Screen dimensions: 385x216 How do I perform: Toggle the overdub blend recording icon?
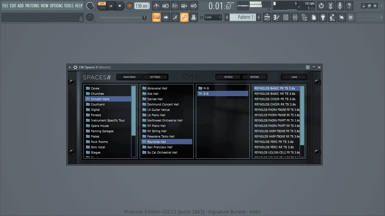pyautogui.click(x=184, y=6)
